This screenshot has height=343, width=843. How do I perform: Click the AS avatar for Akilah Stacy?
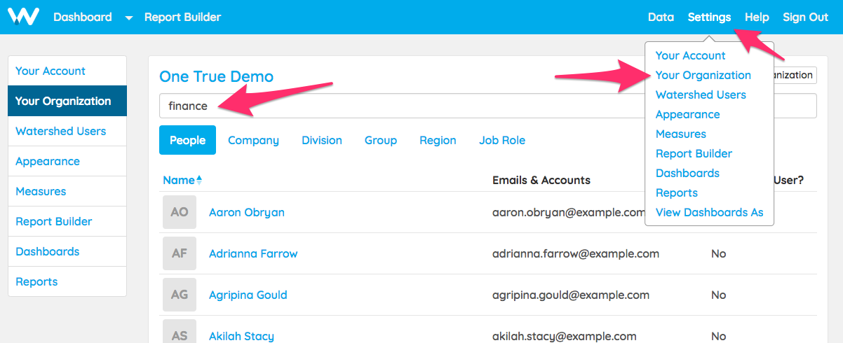pyautogui.click(x=180, y=331)
